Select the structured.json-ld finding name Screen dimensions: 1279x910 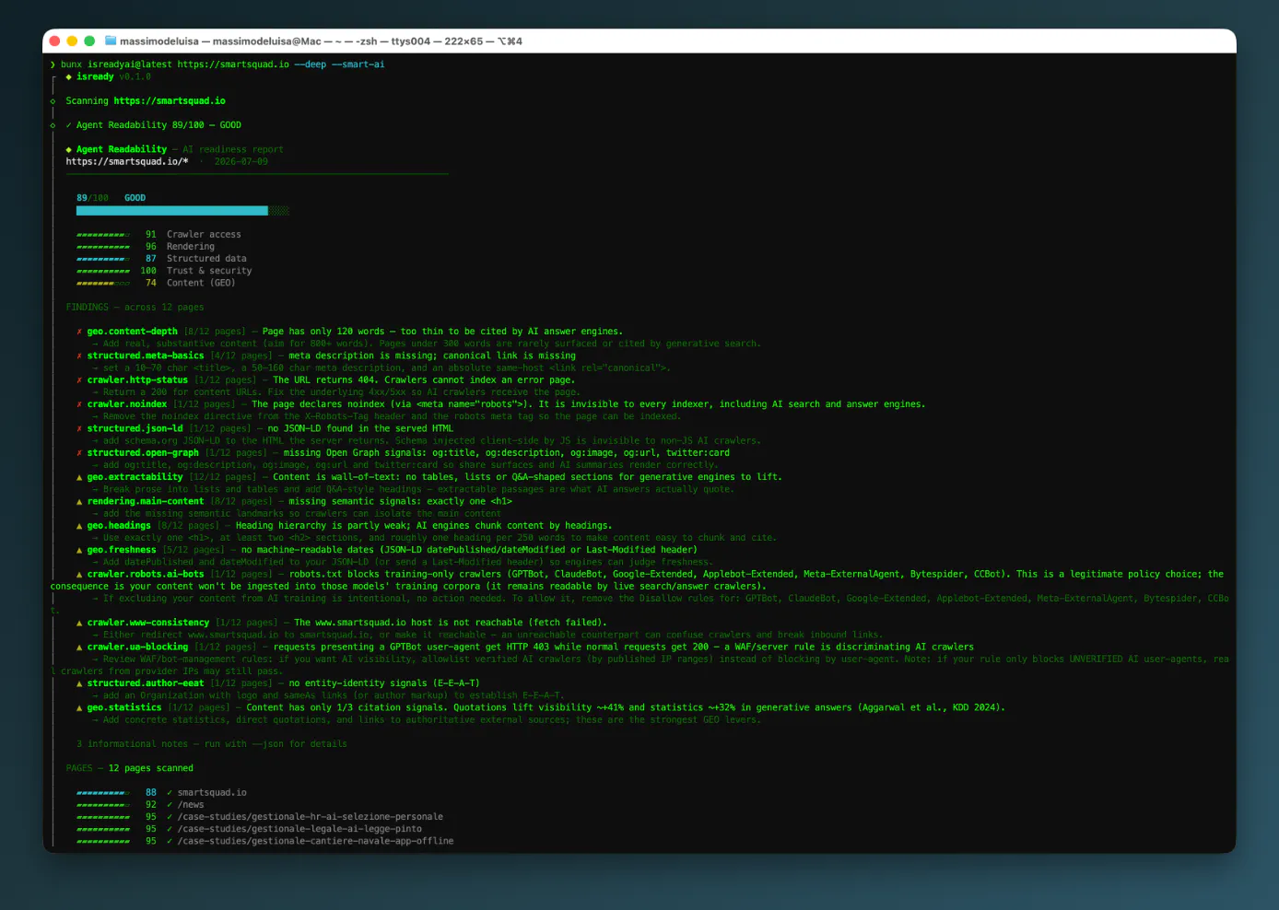click(x=135, y=428)
